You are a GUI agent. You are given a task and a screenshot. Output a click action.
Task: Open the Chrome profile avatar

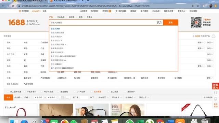point(211,6)
